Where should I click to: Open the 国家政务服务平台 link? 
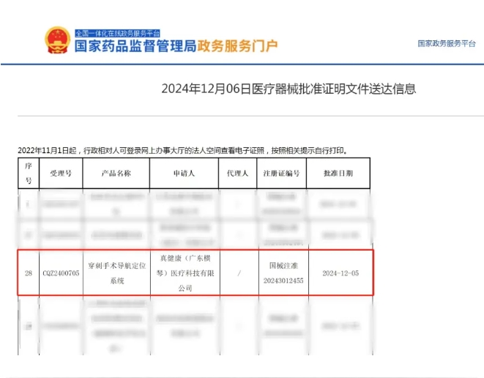447,43
